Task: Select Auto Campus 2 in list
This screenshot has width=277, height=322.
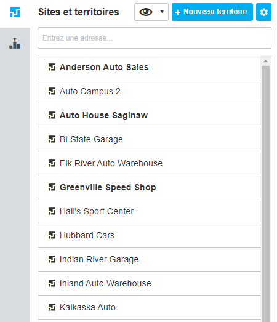Action: pos(150,91)
